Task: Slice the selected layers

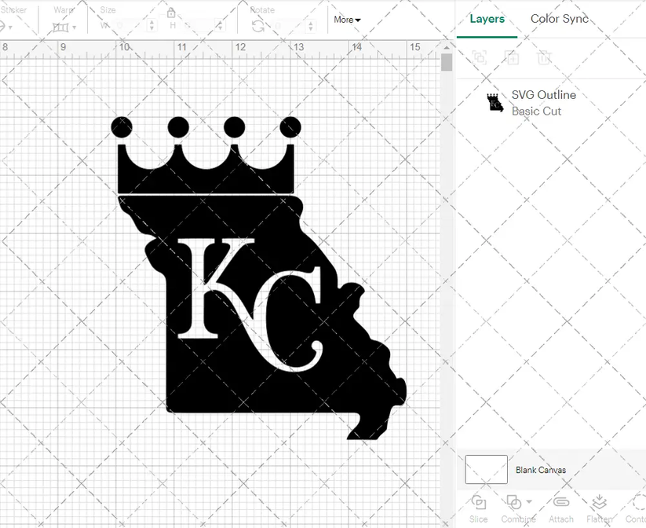Action: click(x=478, y=506)
